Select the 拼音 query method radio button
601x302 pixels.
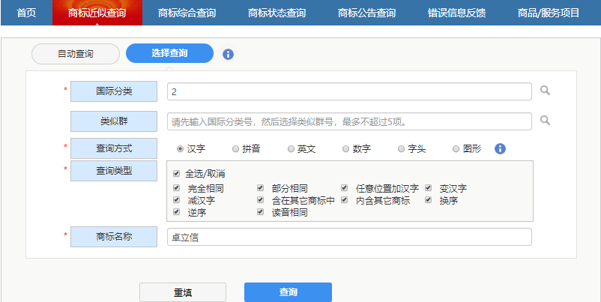[x=235, y=149]
